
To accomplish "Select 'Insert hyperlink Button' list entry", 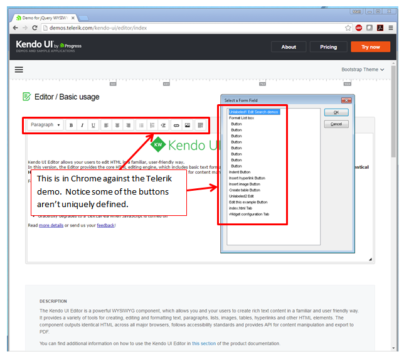I will point(247,178).
